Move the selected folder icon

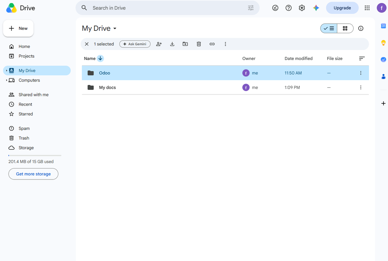185,44
